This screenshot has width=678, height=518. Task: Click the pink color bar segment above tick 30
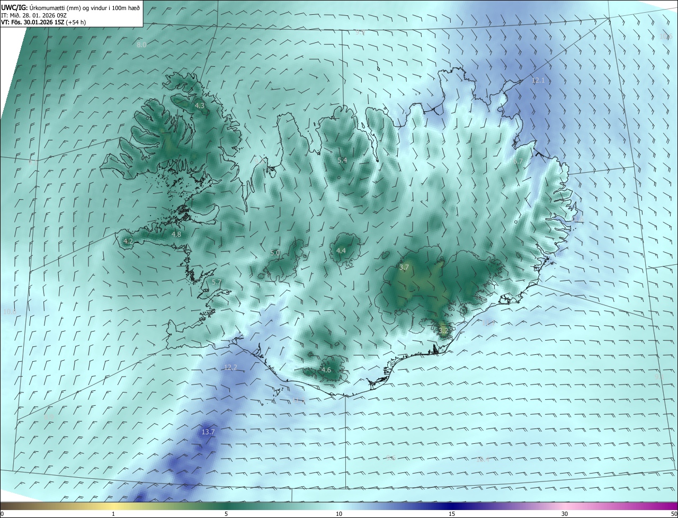565,506
